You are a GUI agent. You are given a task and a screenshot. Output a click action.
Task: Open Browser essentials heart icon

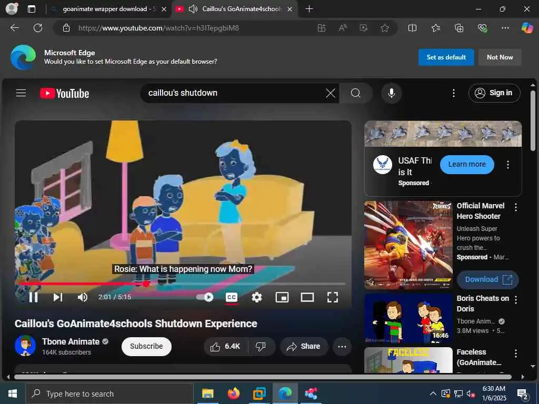(x=482, y=28)
